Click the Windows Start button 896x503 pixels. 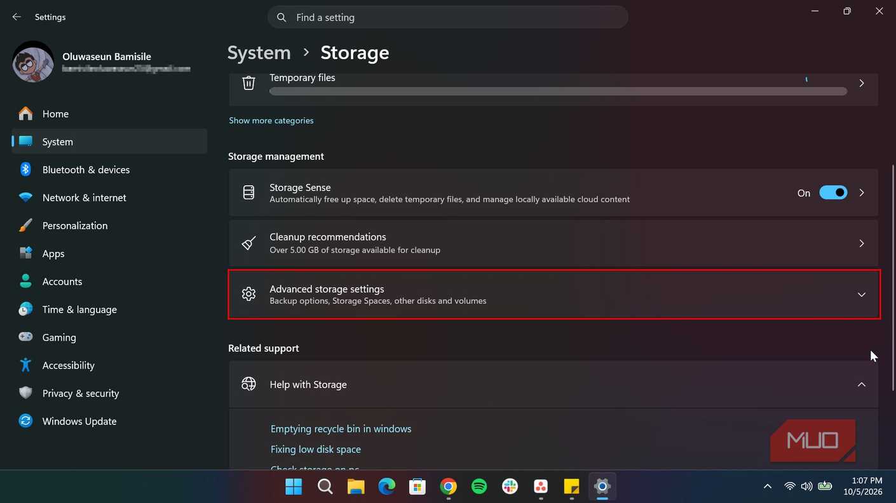tap(294, 487)
